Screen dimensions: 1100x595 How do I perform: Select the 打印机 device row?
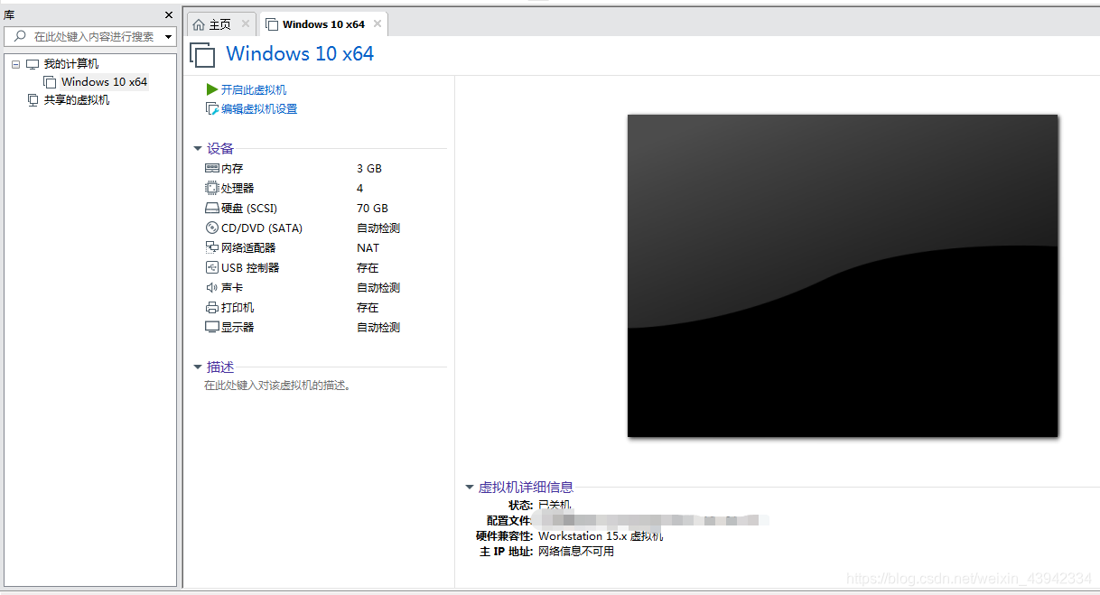tap(326, 308)
